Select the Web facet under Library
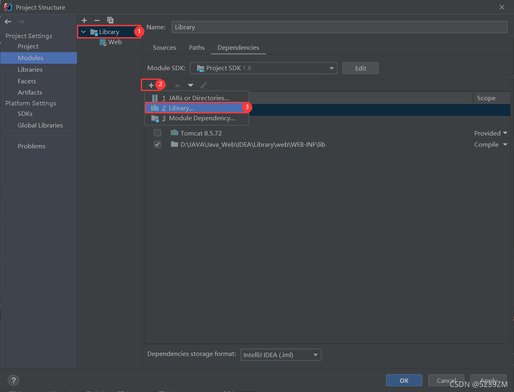 [115, 42]
